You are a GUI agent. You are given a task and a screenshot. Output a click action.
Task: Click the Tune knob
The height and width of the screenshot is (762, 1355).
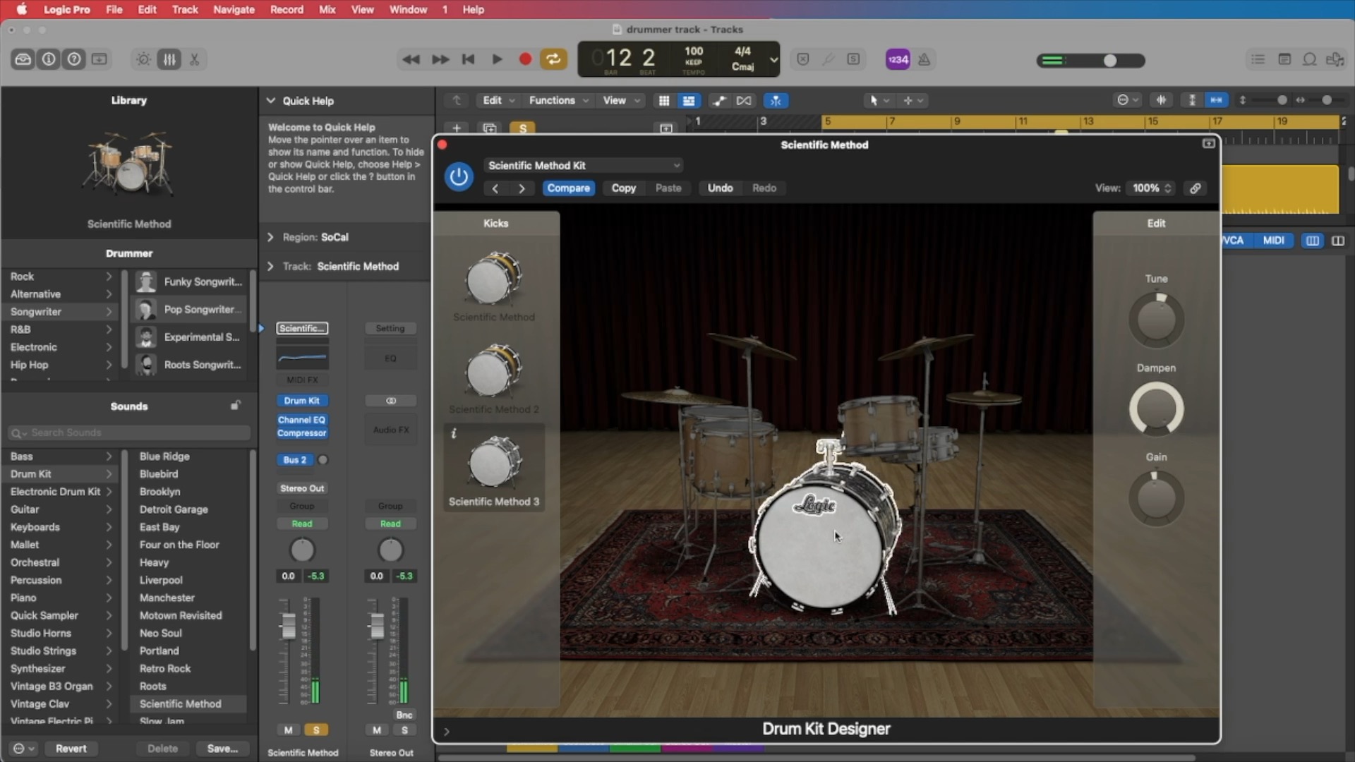[1156, 320]
